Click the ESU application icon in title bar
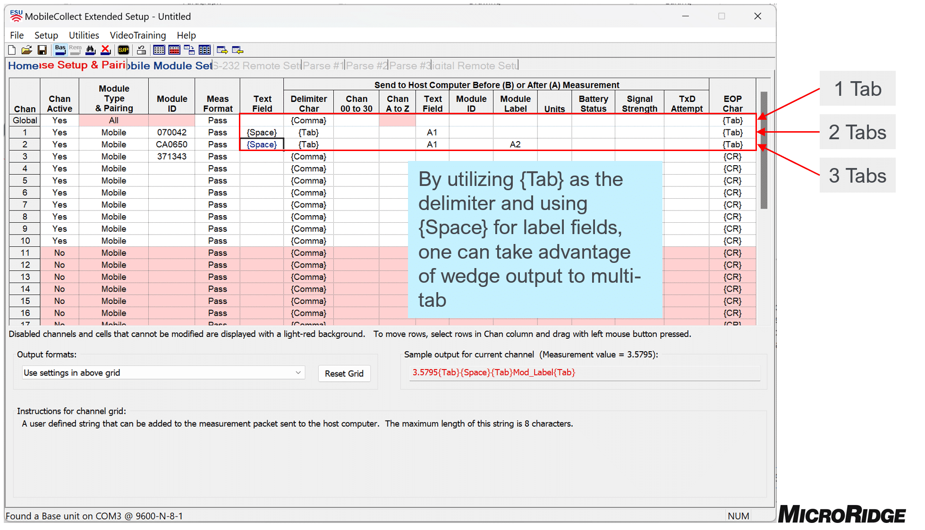This screenshot has width=925, height=530. click(16, 16)
